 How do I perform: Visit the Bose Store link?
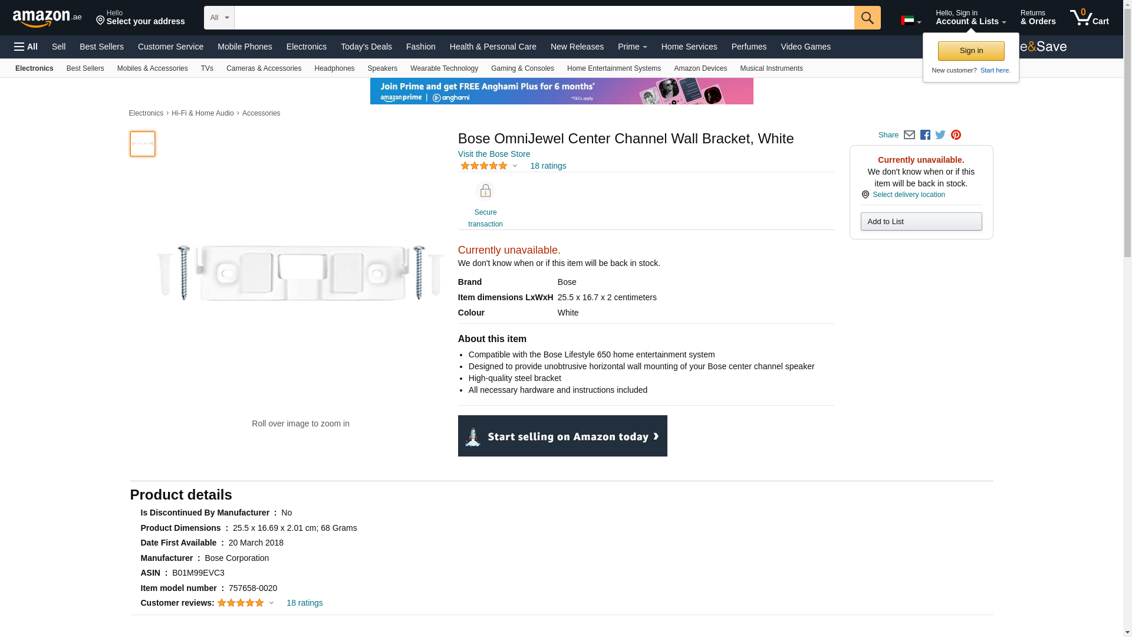pos(493,154)
